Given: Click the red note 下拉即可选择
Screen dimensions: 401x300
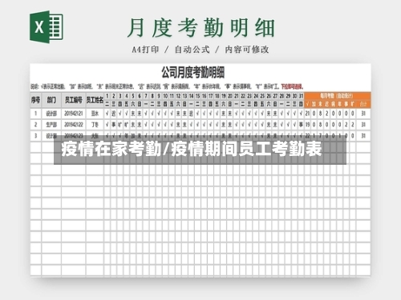Looking at the screenshot, I should pyautogui.click(x=292, y=86).
